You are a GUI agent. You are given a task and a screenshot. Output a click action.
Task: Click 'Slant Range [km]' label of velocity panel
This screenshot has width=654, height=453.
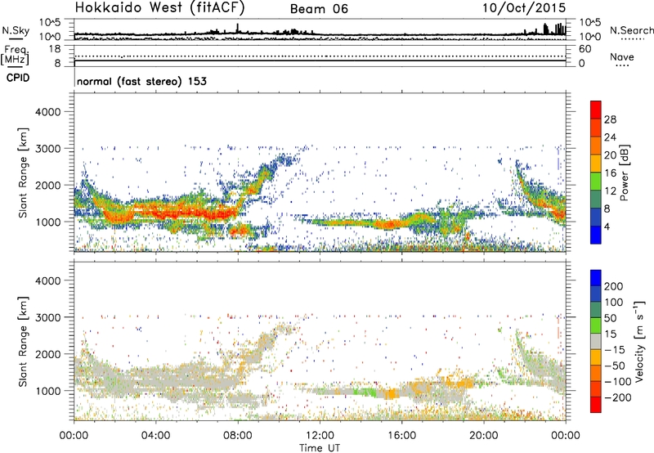(24, 341)
